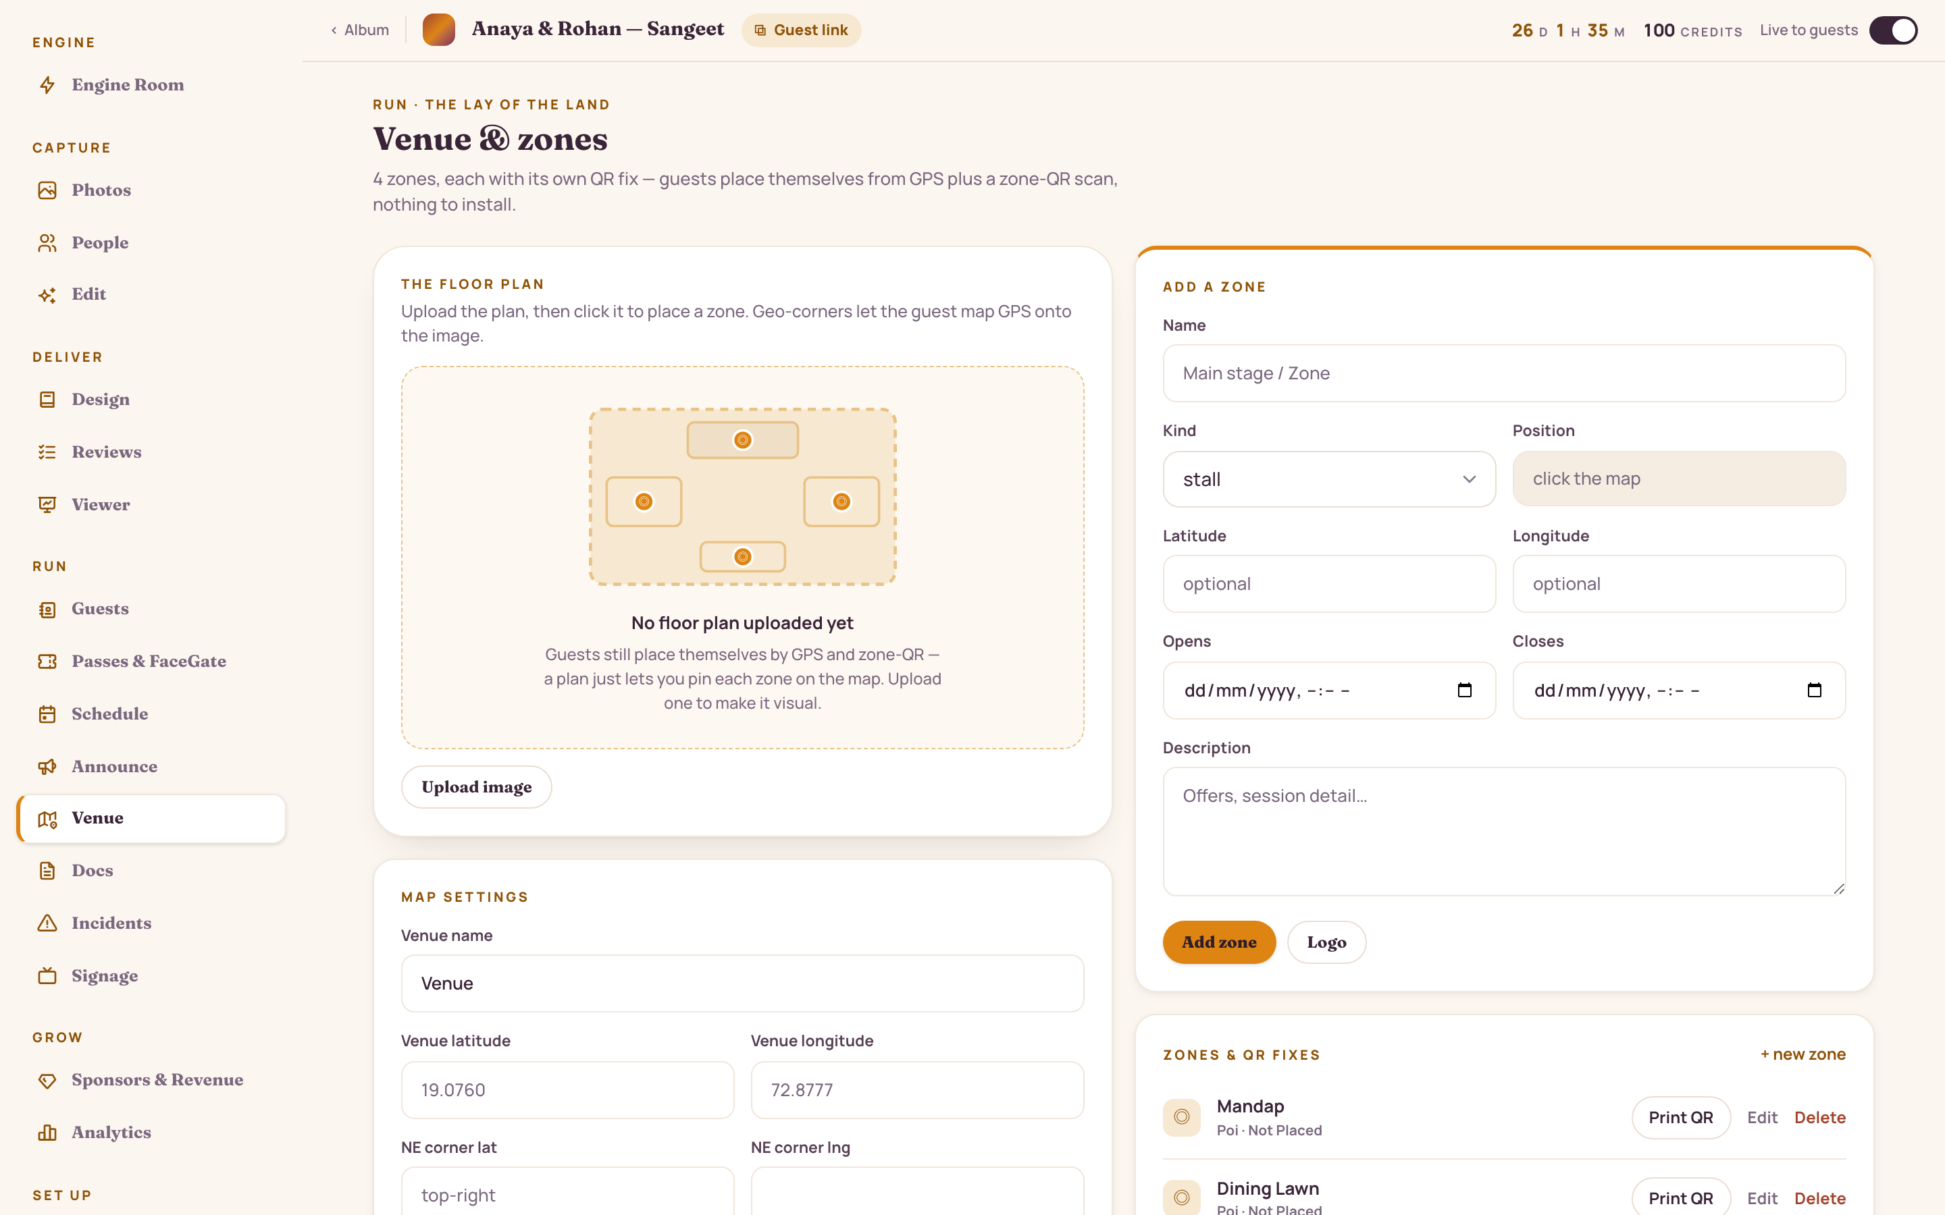Viewport: 1945px width, 1215px height.
Task: Open the Opens date picker calendar icon
Action: coord(1464,691)
